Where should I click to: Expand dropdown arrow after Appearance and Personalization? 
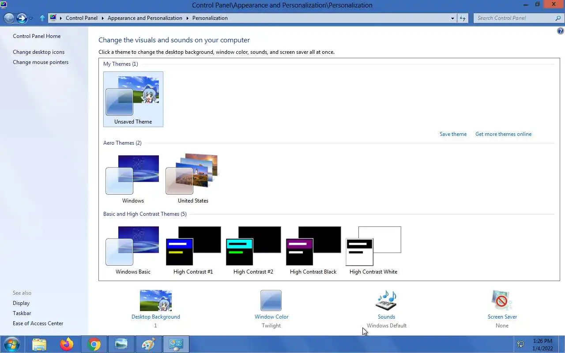point(187,18)
